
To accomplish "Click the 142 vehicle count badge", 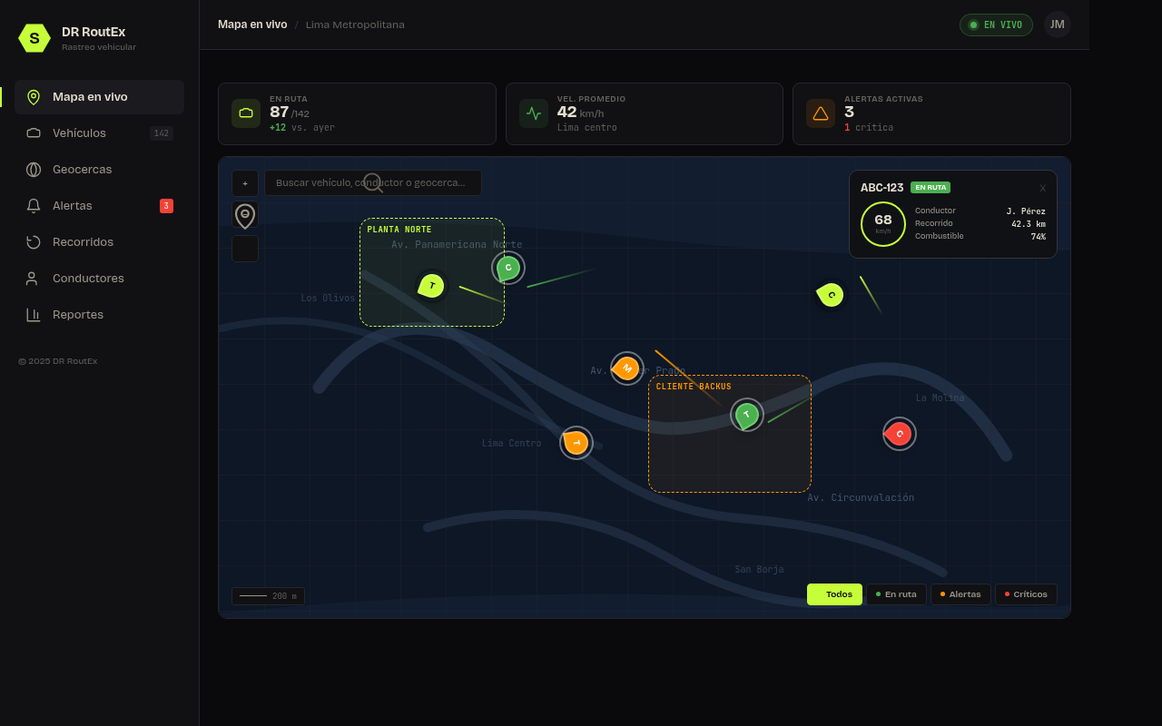I will pos(162,133).
